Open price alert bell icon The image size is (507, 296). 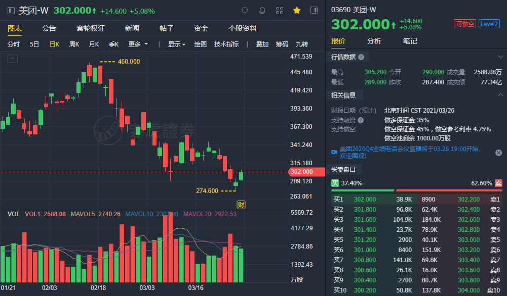pyautogui.click(x=262, y=10)
